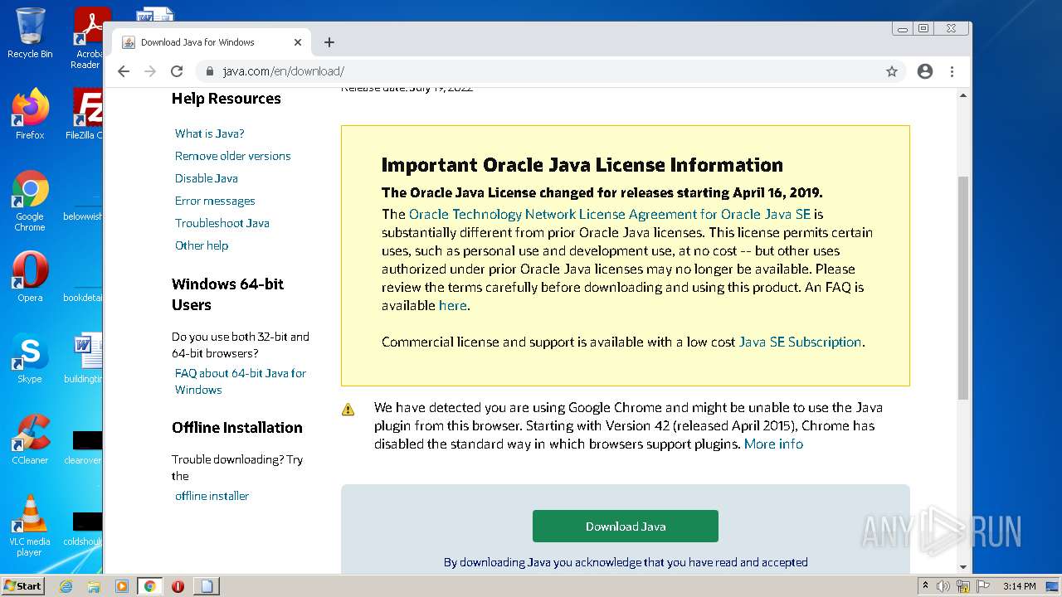The width and height of the screenshot is (1062, 597).
Task: Open Remove older versions help link
Action: (x=232, y=156)
